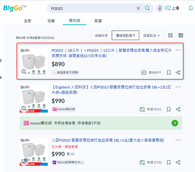
Task: Click the $890 product thumbnail
Action: tap(34, 62)
